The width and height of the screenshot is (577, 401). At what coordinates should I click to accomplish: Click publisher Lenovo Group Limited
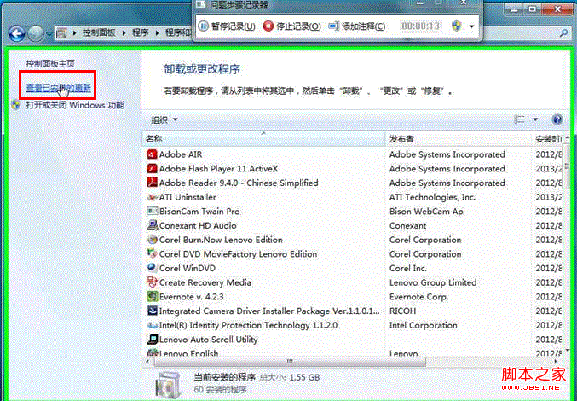click(433, 282)
